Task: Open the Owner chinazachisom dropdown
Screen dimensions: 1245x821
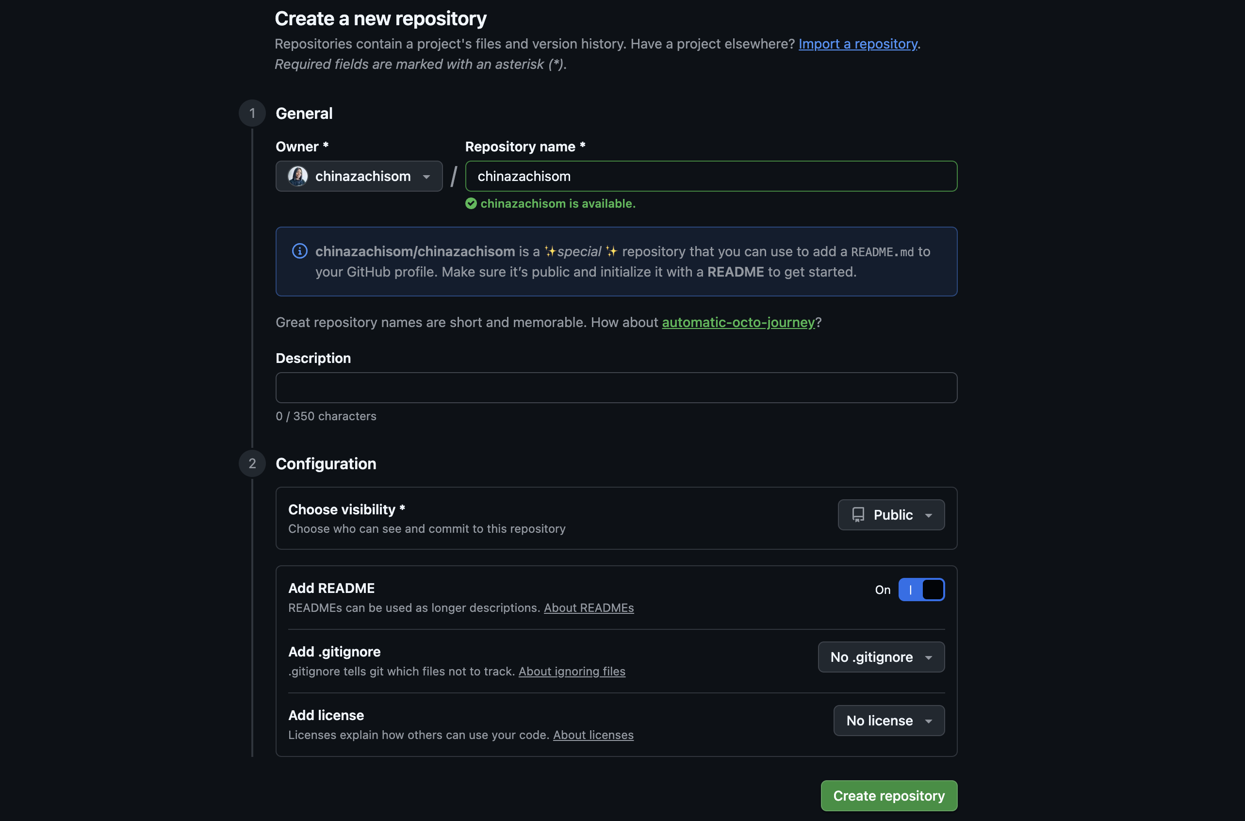Action: coord(359,177)
